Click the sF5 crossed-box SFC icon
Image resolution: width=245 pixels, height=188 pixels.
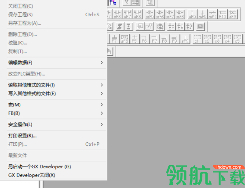(124, 39)
